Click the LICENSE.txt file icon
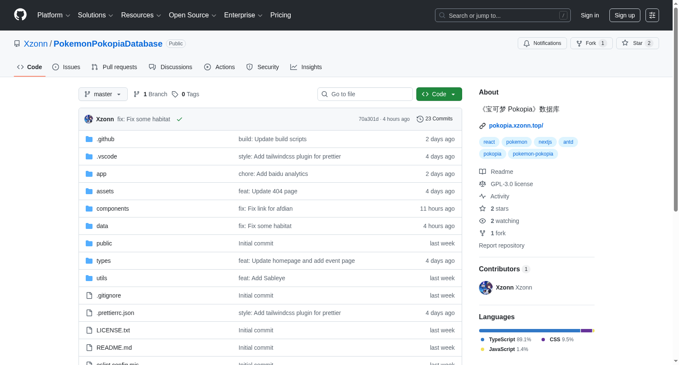Viewport: 679px width, 365px height. (89, 330)
